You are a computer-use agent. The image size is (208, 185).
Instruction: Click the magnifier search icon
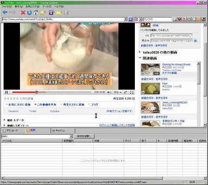(175, 19)
